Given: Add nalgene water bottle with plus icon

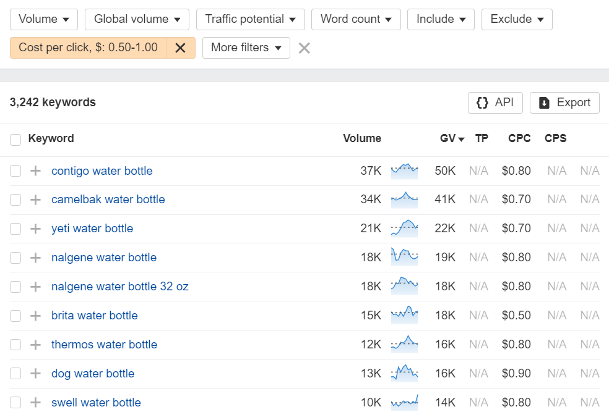Looking at the screenshot, I should click(x=35, y=258).
